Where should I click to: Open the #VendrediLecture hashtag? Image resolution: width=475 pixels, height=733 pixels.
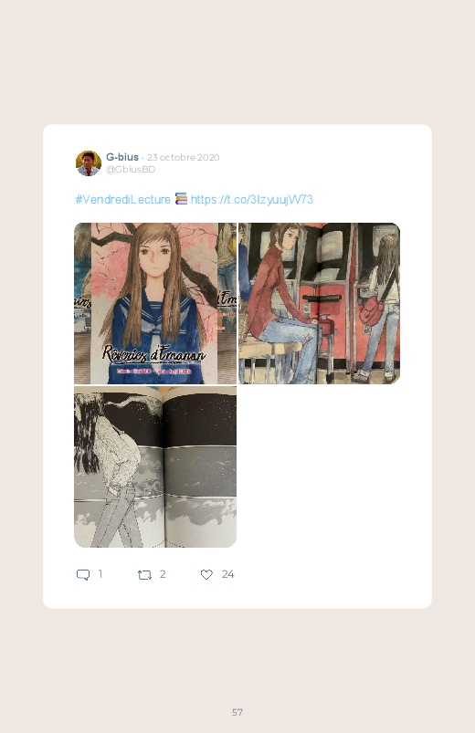(122, 200)
